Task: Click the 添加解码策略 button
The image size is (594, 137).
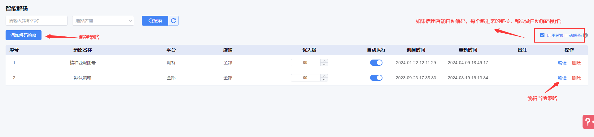Action: pos(24,35)
